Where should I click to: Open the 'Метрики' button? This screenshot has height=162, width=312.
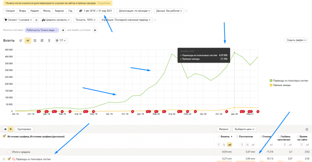(x=224, y=129)
